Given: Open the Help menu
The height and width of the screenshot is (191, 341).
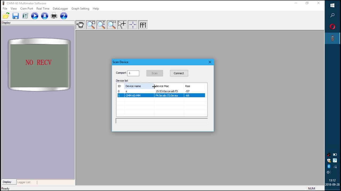Looking at the screenshot, I should (96, 8).
